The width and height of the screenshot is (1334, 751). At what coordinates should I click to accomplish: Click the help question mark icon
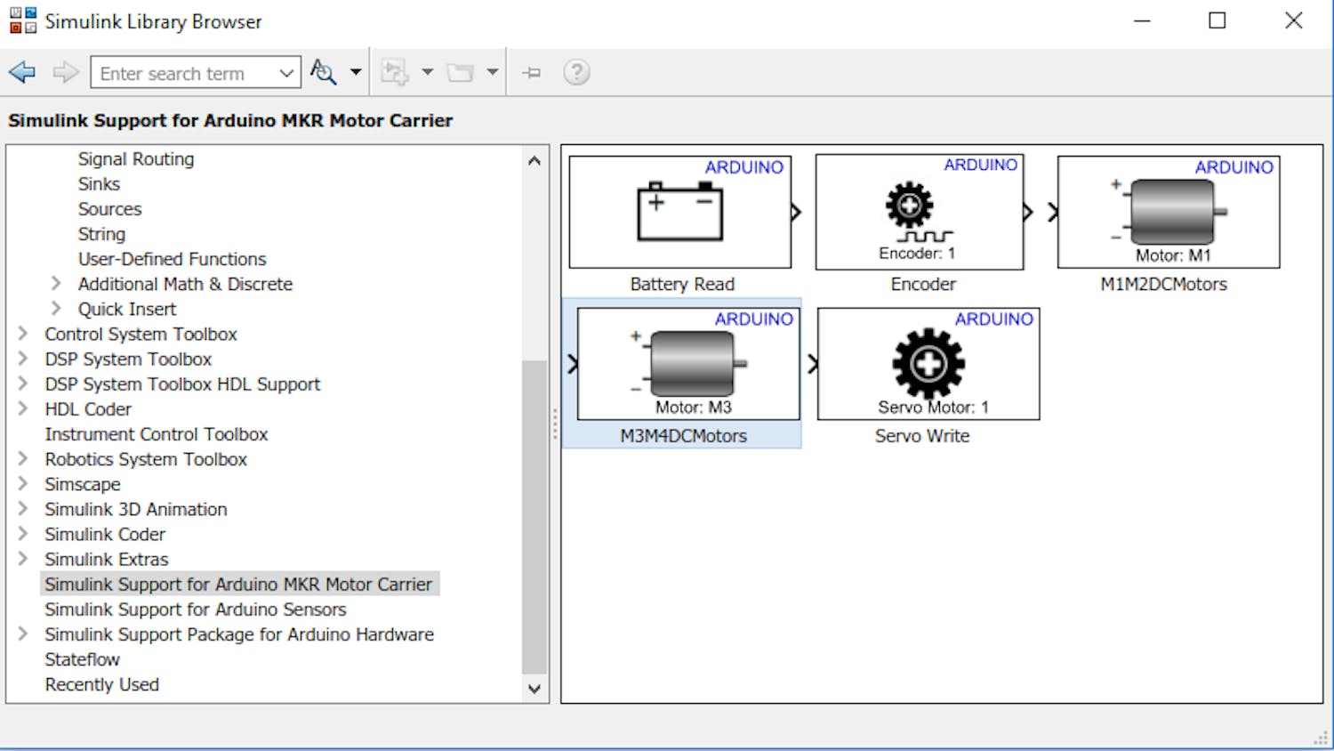pyautogui.click(x=576, y=72)
